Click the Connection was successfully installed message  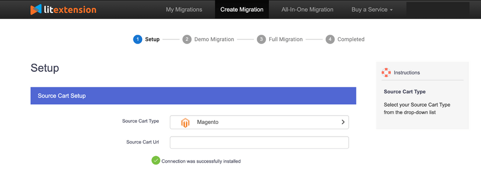pyautogui.click(x=201, y=161)
